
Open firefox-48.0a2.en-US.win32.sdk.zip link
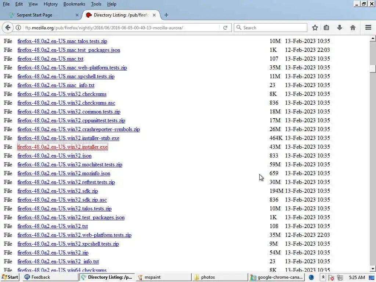click(x=58, y=191)
